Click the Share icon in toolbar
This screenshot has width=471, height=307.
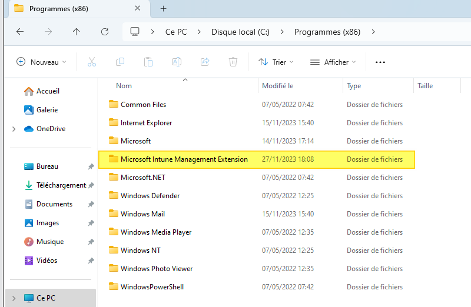205,62
